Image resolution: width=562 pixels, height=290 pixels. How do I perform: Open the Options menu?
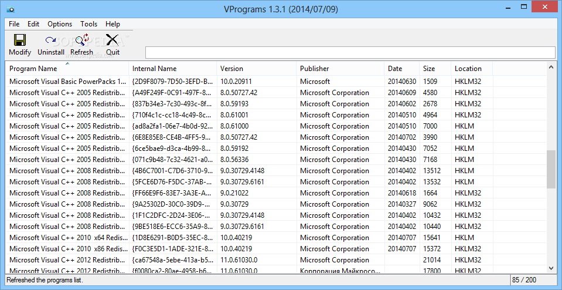(60, 24)
